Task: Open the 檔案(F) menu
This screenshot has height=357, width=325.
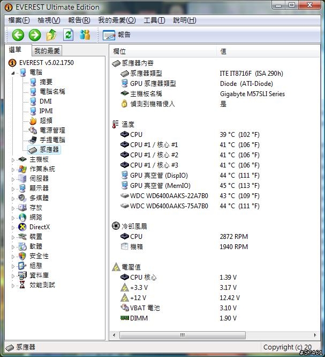Action: [x=19, y=20]
